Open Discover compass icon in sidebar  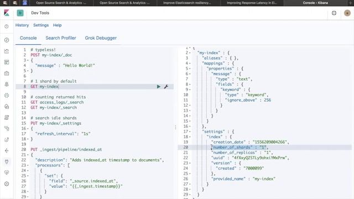tap(7, 40)
